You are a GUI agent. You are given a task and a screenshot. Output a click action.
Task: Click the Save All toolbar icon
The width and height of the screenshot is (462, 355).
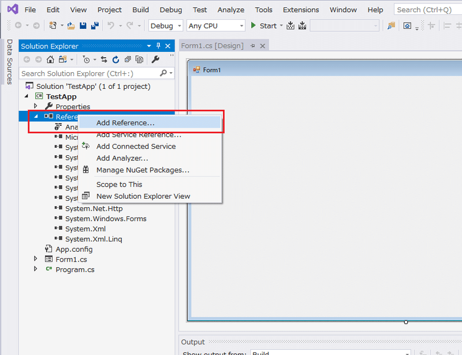coord(95,25)
